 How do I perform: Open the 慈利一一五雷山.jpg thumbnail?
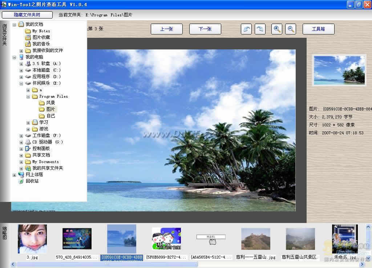[255, 239]
